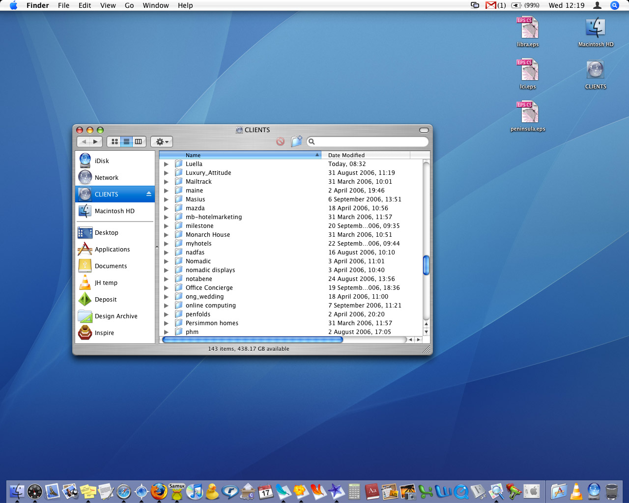
Task: Select libra.eps on the desktop
Action: click(x=528, y=31)
